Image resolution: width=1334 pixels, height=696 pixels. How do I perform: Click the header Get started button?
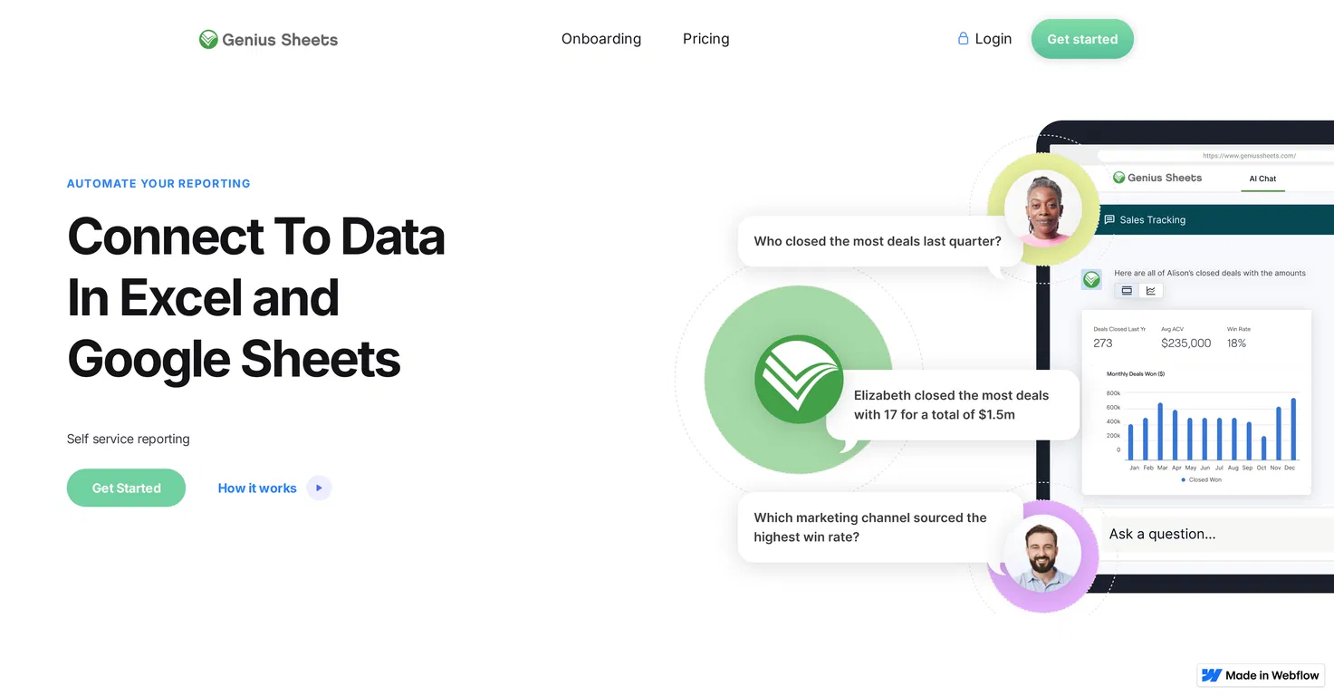(x=1082, y=39)
